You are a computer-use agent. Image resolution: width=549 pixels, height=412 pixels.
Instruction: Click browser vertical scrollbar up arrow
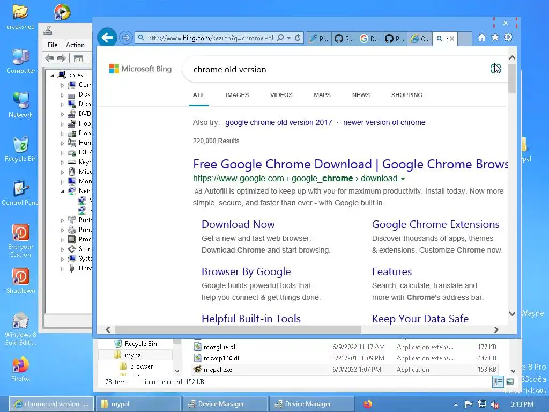click(x=512, y=58)
